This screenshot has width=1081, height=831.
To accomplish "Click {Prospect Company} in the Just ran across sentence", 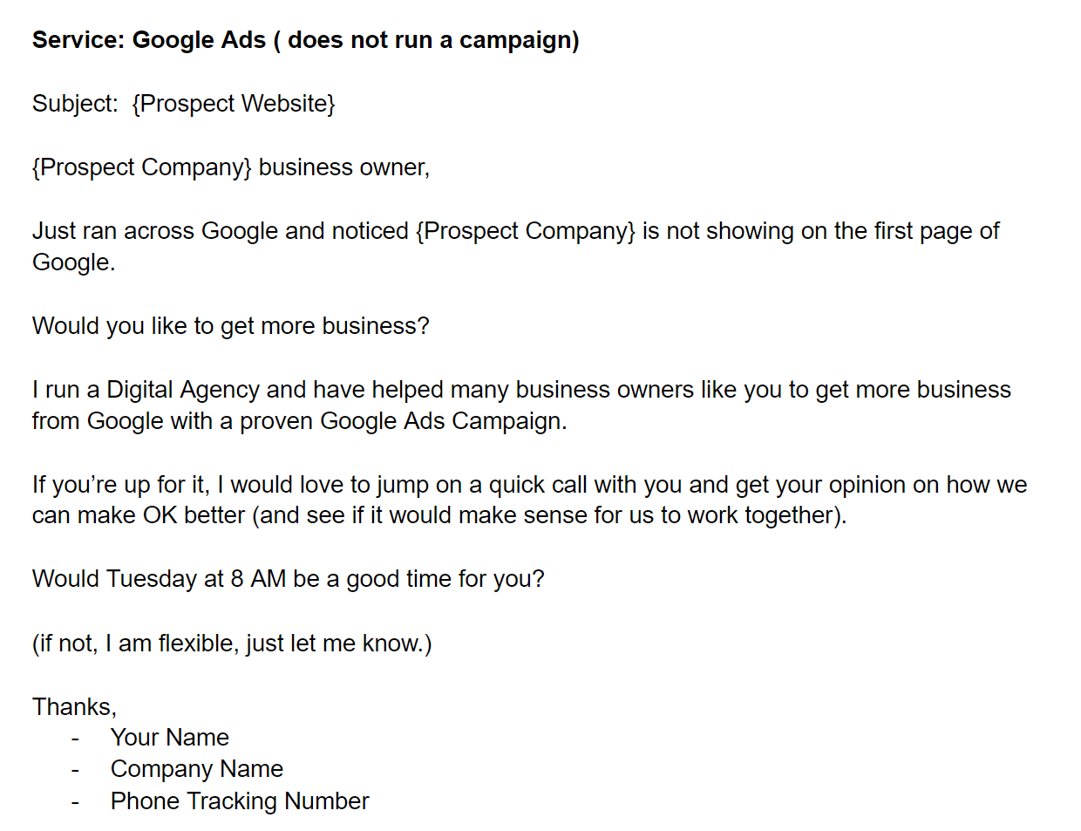I will (x=526, y=231).
